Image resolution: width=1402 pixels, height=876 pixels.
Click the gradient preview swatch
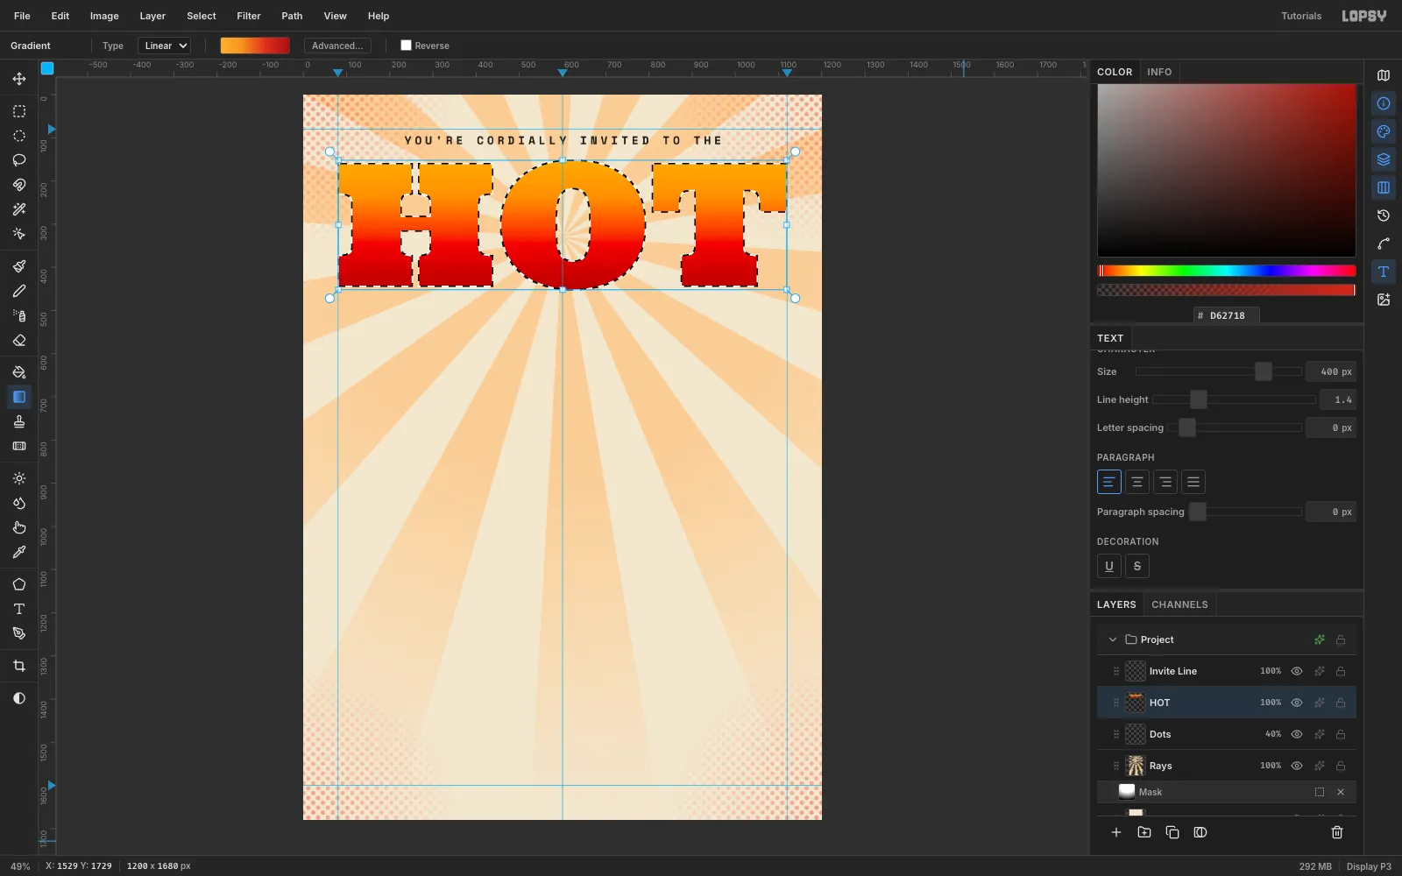[255, 46]
